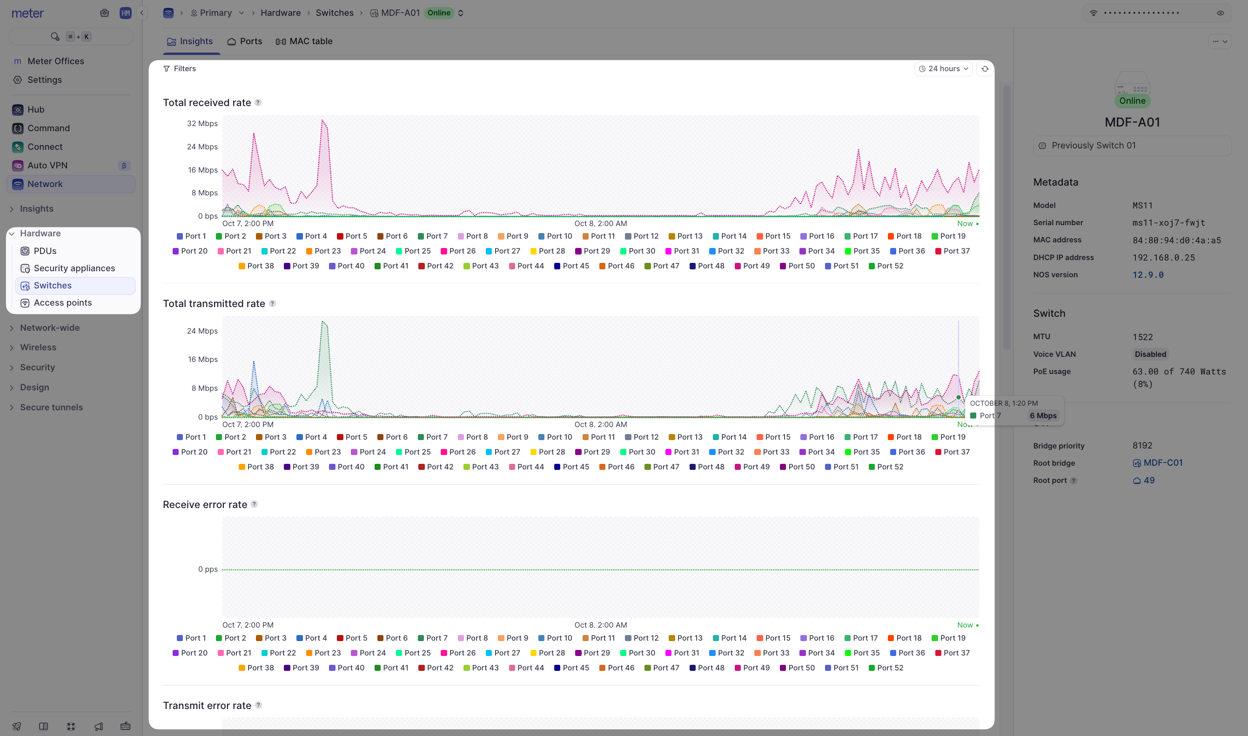The width and height of the screenshot is (1248, 736).
Task: Select Access points under Hardware
Action: click(62, 302)
